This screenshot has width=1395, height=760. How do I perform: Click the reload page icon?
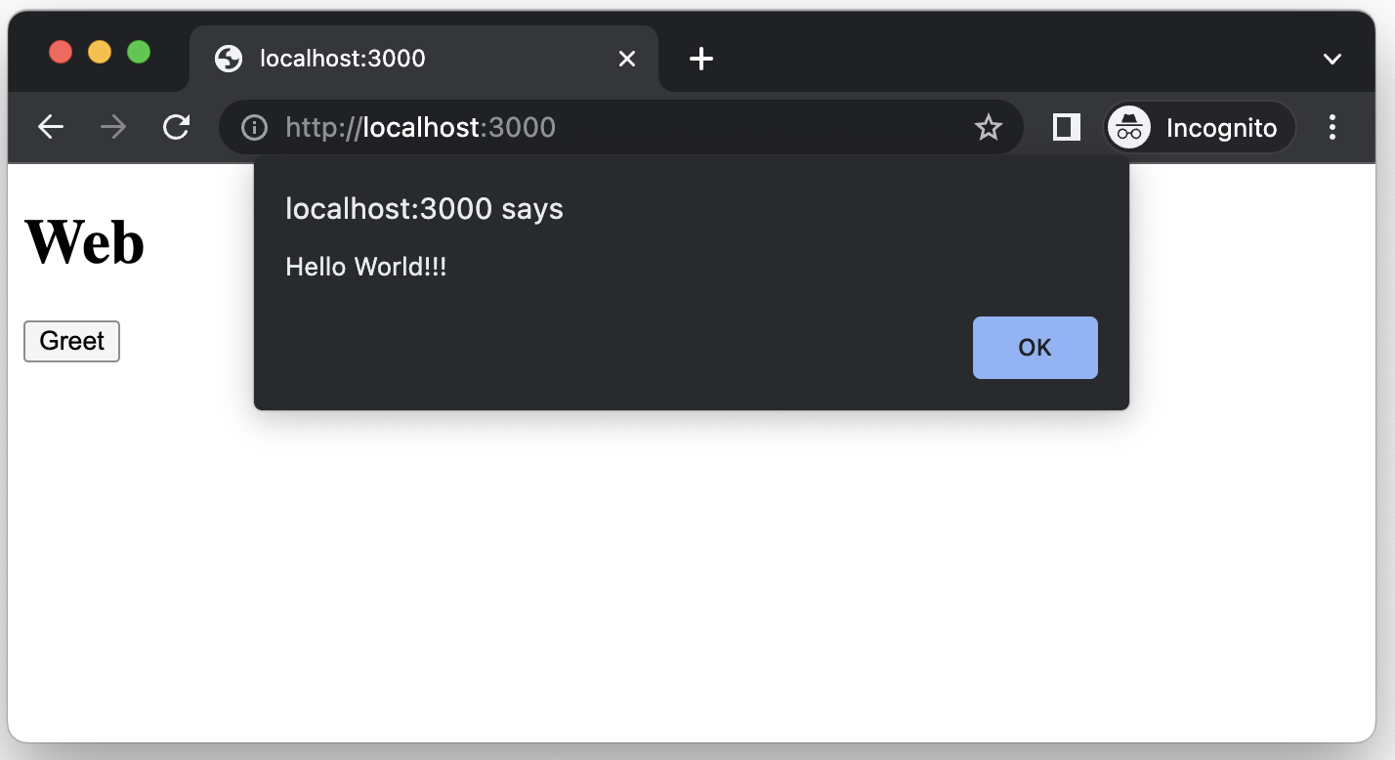pyautogui.click(x=176, y=127)
